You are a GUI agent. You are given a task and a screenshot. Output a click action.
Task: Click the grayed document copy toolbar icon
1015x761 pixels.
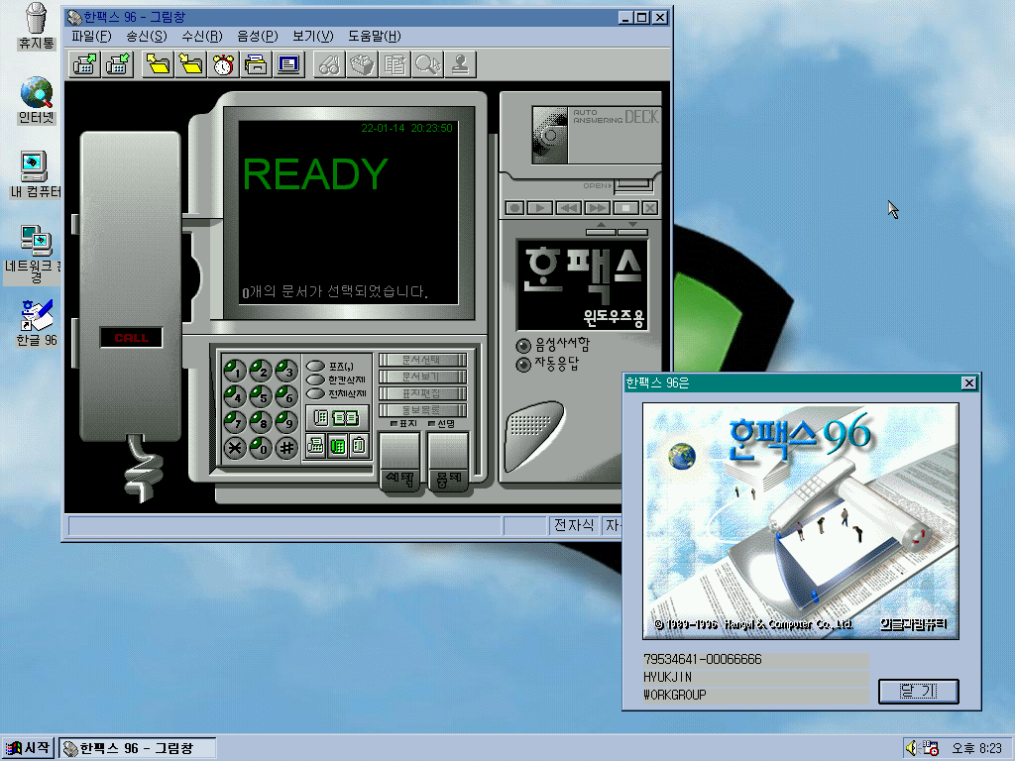(395, 64)
